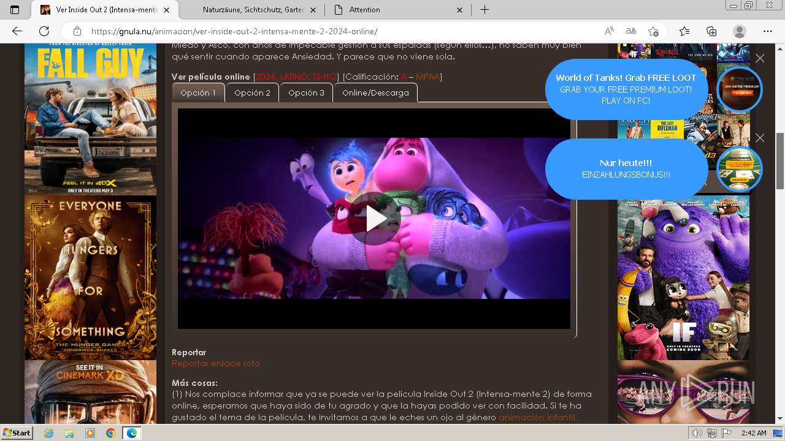Close the Ver Inside Out 2 tab
785x441 pixels.
coord(167,10)
